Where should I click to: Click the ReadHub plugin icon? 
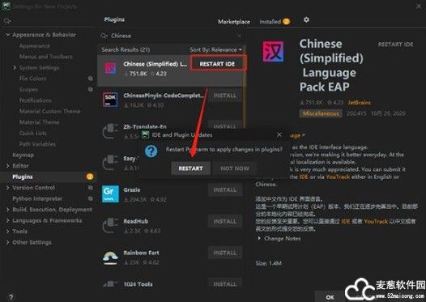point(110,225)
